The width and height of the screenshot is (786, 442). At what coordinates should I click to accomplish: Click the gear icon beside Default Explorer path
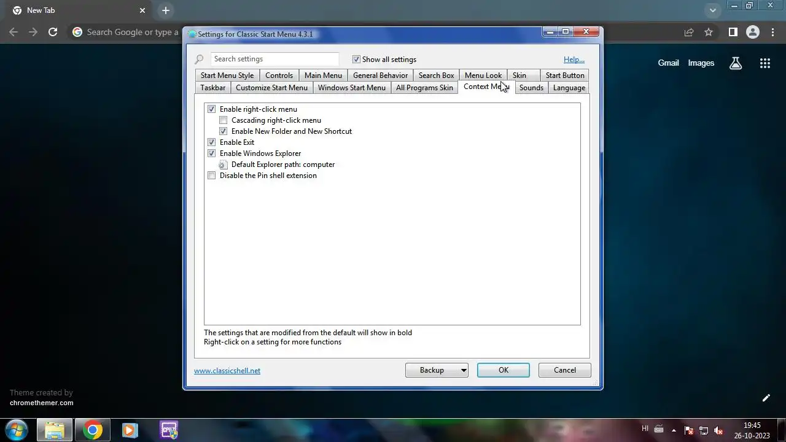click(223, 165)
